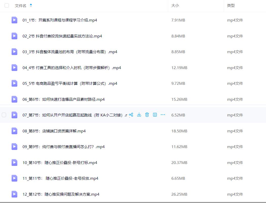
Task: Open 08_第8节：店铺端口资质篇详解.mp4
Action: point(54,131)
